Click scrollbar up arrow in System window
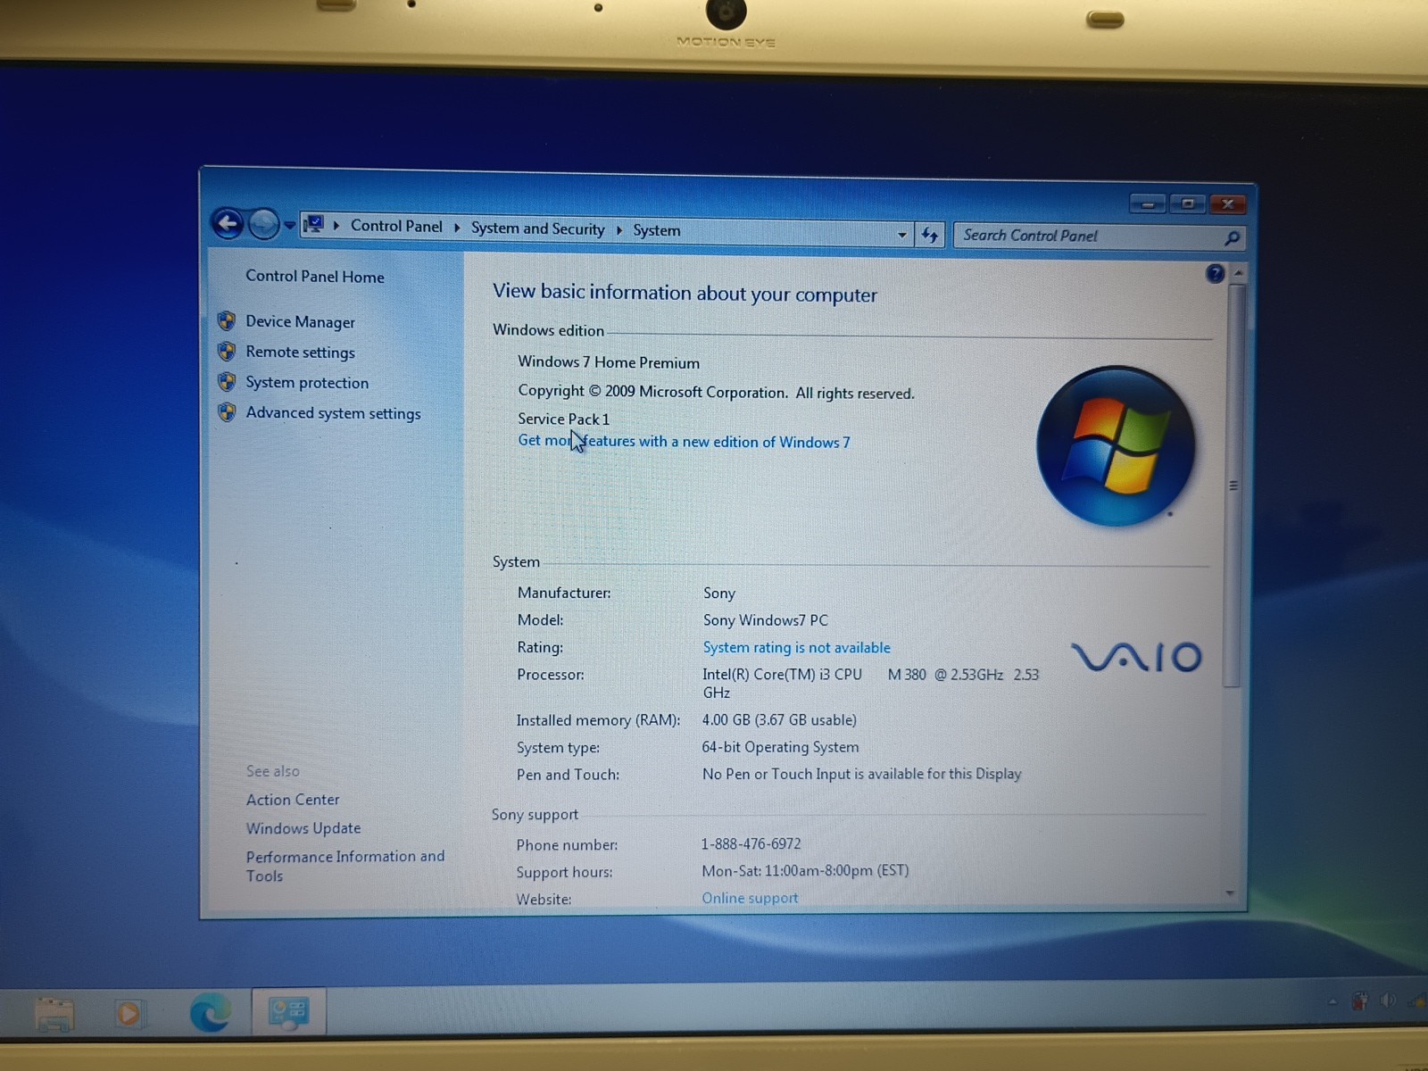The image size is (1428, 1071). coord(1238,273)
